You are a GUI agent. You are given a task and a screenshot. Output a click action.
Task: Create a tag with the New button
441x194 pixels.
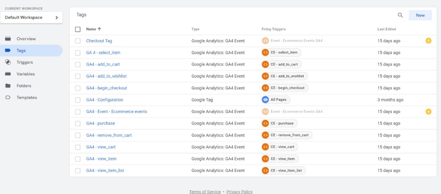(420, 15)
